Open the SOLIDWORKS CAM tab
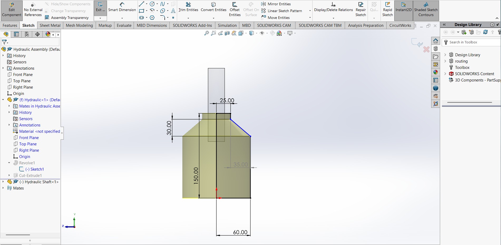The height and width of the screenshot is (245, 501). 274,25
